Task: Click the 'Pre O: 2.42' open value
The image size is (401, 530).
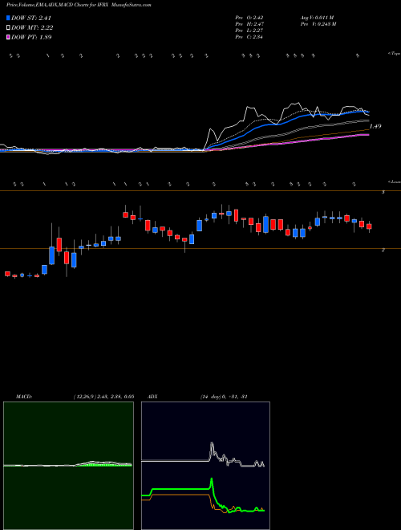Action: point(249,17)
